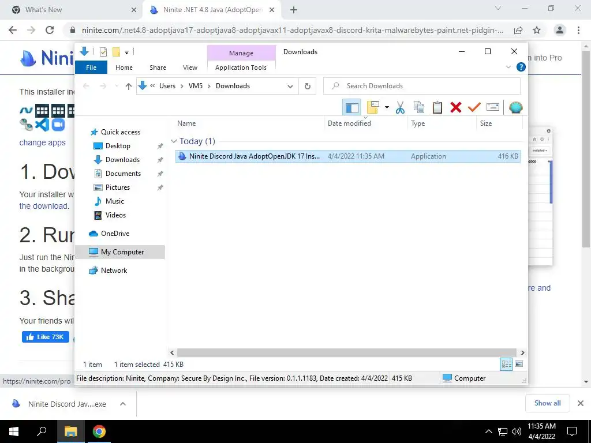Click Users in the address breadcrumb
The width and height of the screenshot is (591, 443).
point(167,86)
